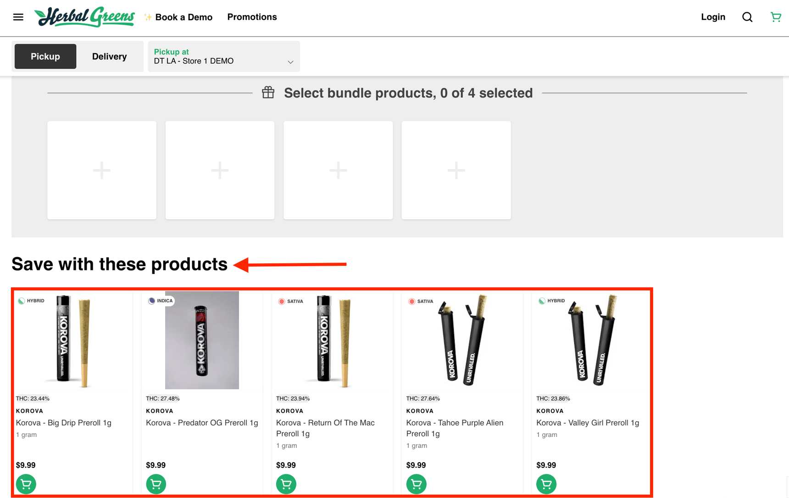789x498 pixels.
Task: Add Korova Return Of The Mac to cart
Action: click(x=286, y=484)
